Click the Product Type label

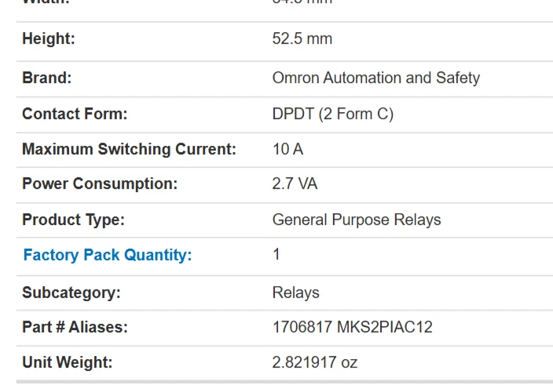pos(73,220)
